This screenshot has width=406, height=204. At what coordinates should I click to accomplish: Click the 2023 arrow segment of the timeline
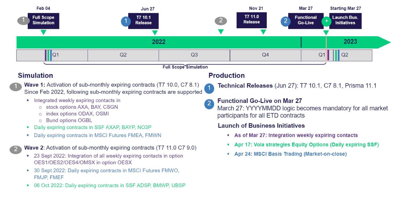[x=351, y=42]
